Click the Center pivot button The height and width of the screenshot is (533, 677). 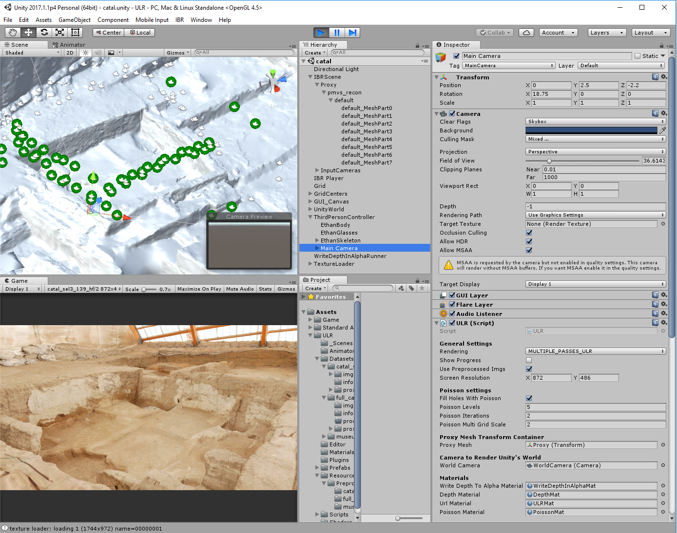coord(108,33)
